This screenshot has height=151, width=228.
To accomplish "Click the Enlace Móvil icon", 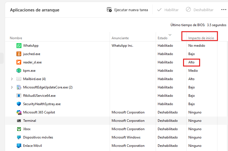I will 19,146.
